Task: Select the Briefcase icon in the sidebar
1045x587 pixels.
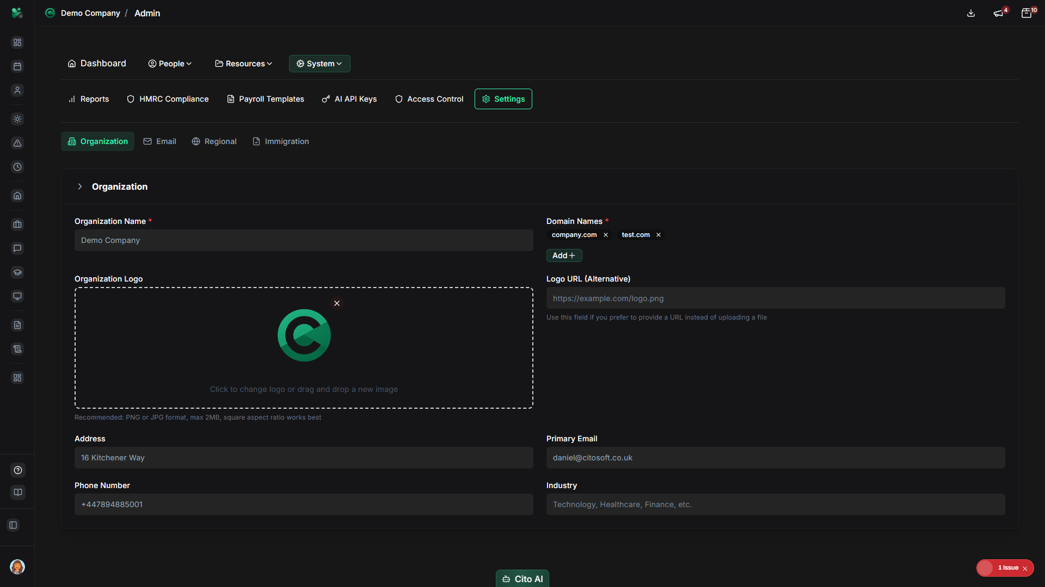Action: (17, 224)
